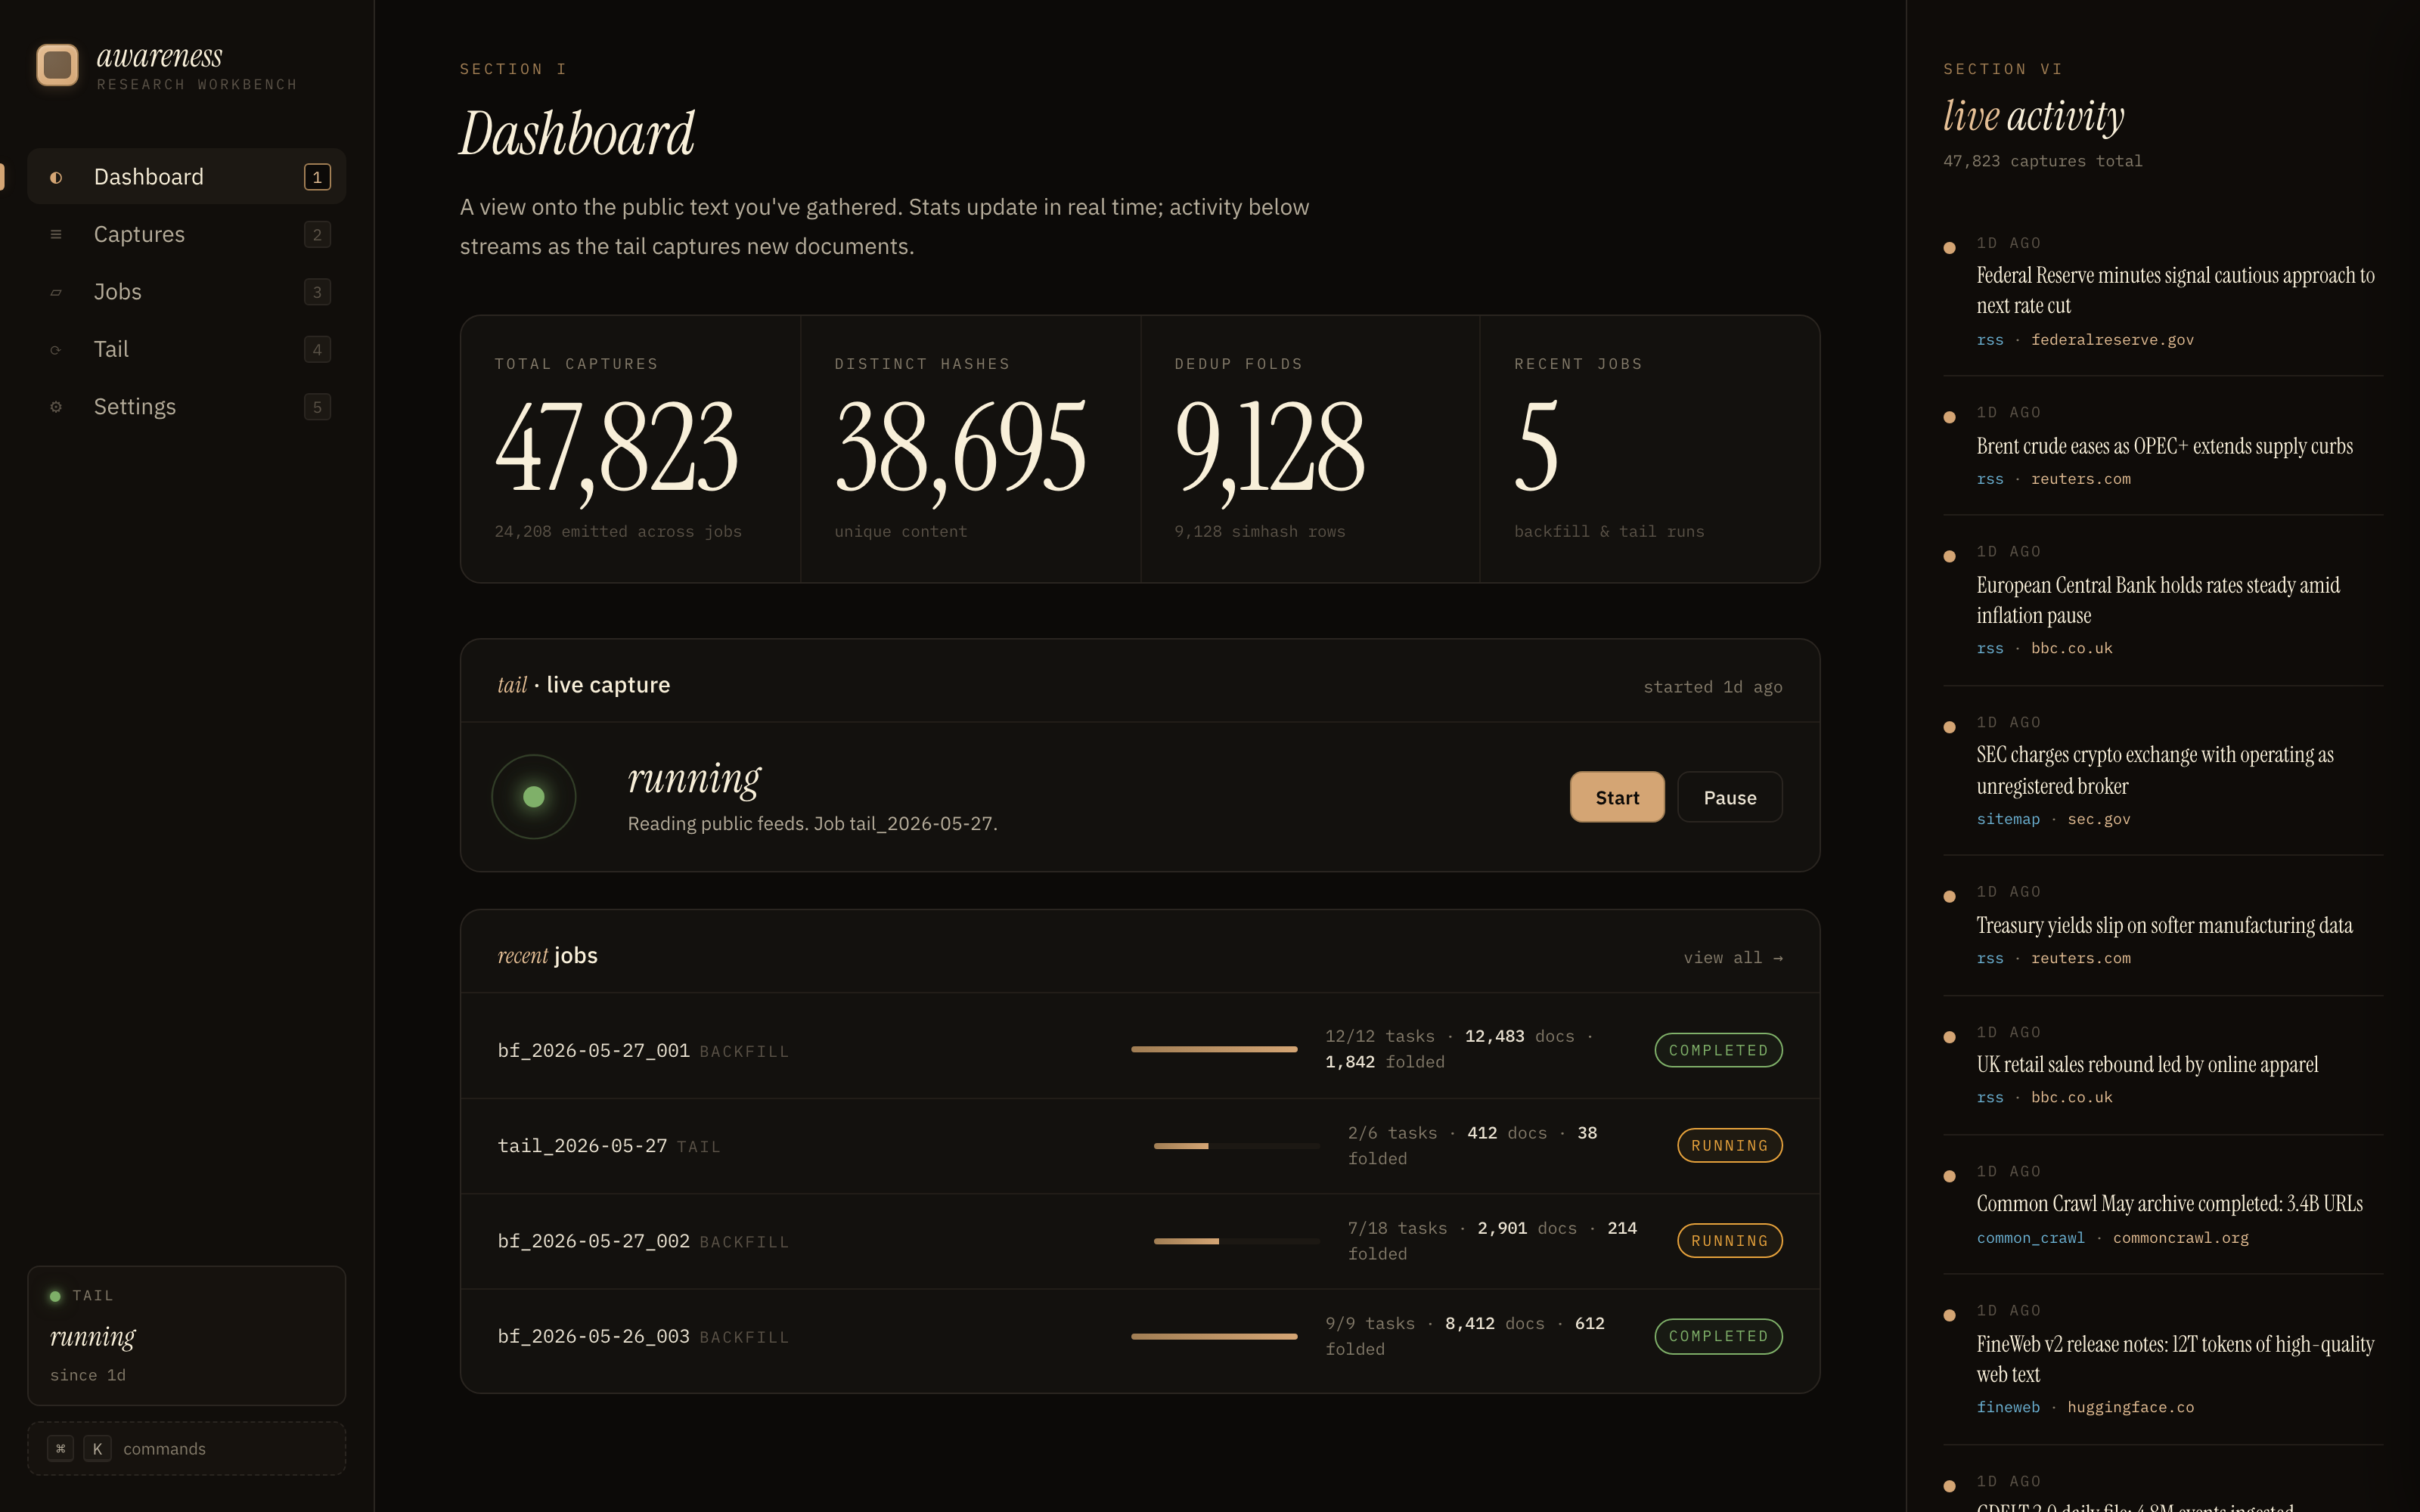Click the dot beside Federal Reserve activity item
The height and width of the screenshot is (1512, 2420).
click(1949, 247)
